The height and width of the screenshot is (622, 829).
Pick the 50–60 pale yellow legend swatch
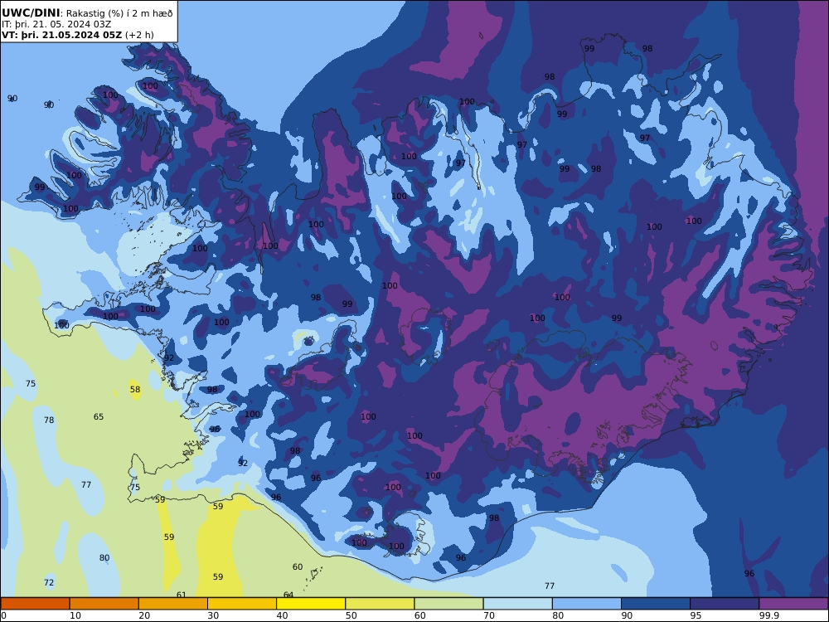380,604
